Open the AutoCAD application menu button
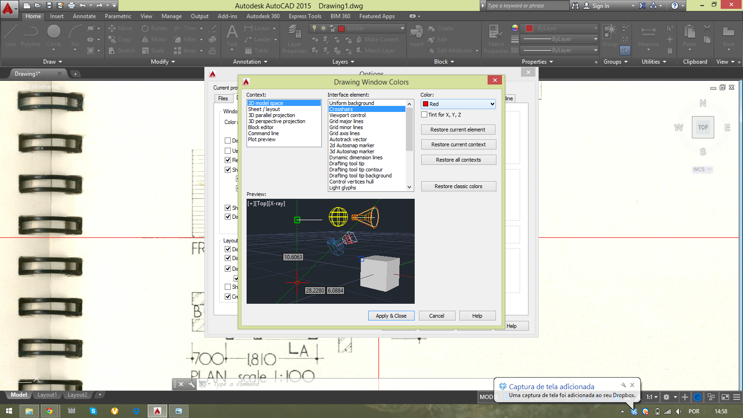743x418 pixels. 9,9
